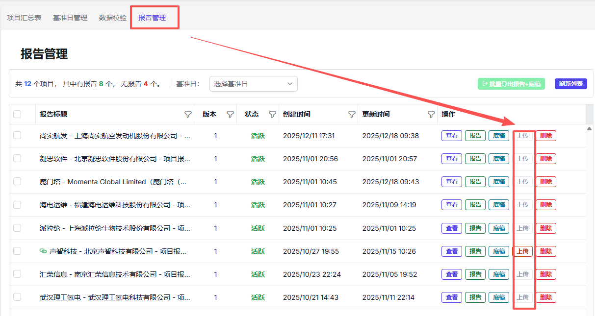Switch to 基准日管理 tab

pos(70,18)
